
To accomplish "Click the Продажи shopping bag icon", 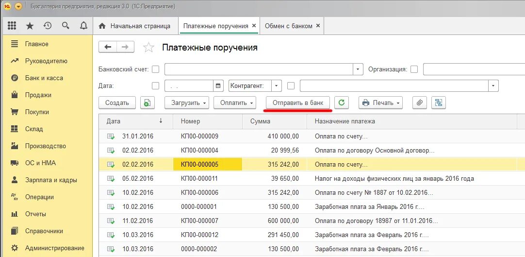I will [x=15, y=95].
